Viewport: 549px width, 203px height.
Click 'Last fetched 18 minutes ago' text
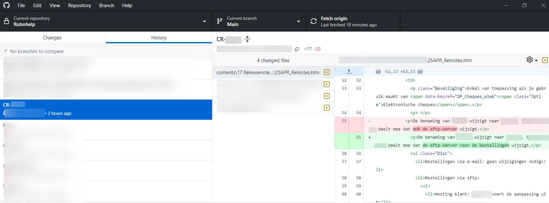click(349, 25)
